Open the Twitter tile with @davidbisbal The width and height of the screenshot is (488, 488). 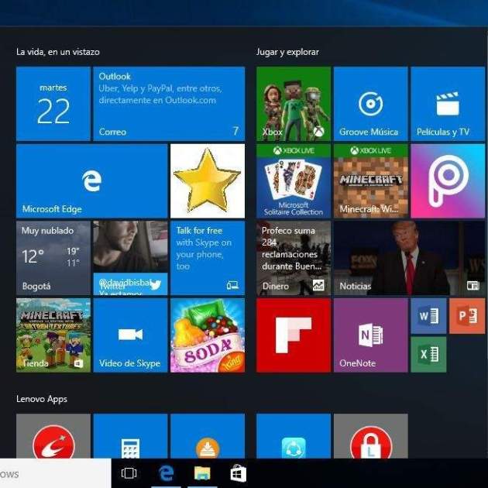(x=130, y=258)
